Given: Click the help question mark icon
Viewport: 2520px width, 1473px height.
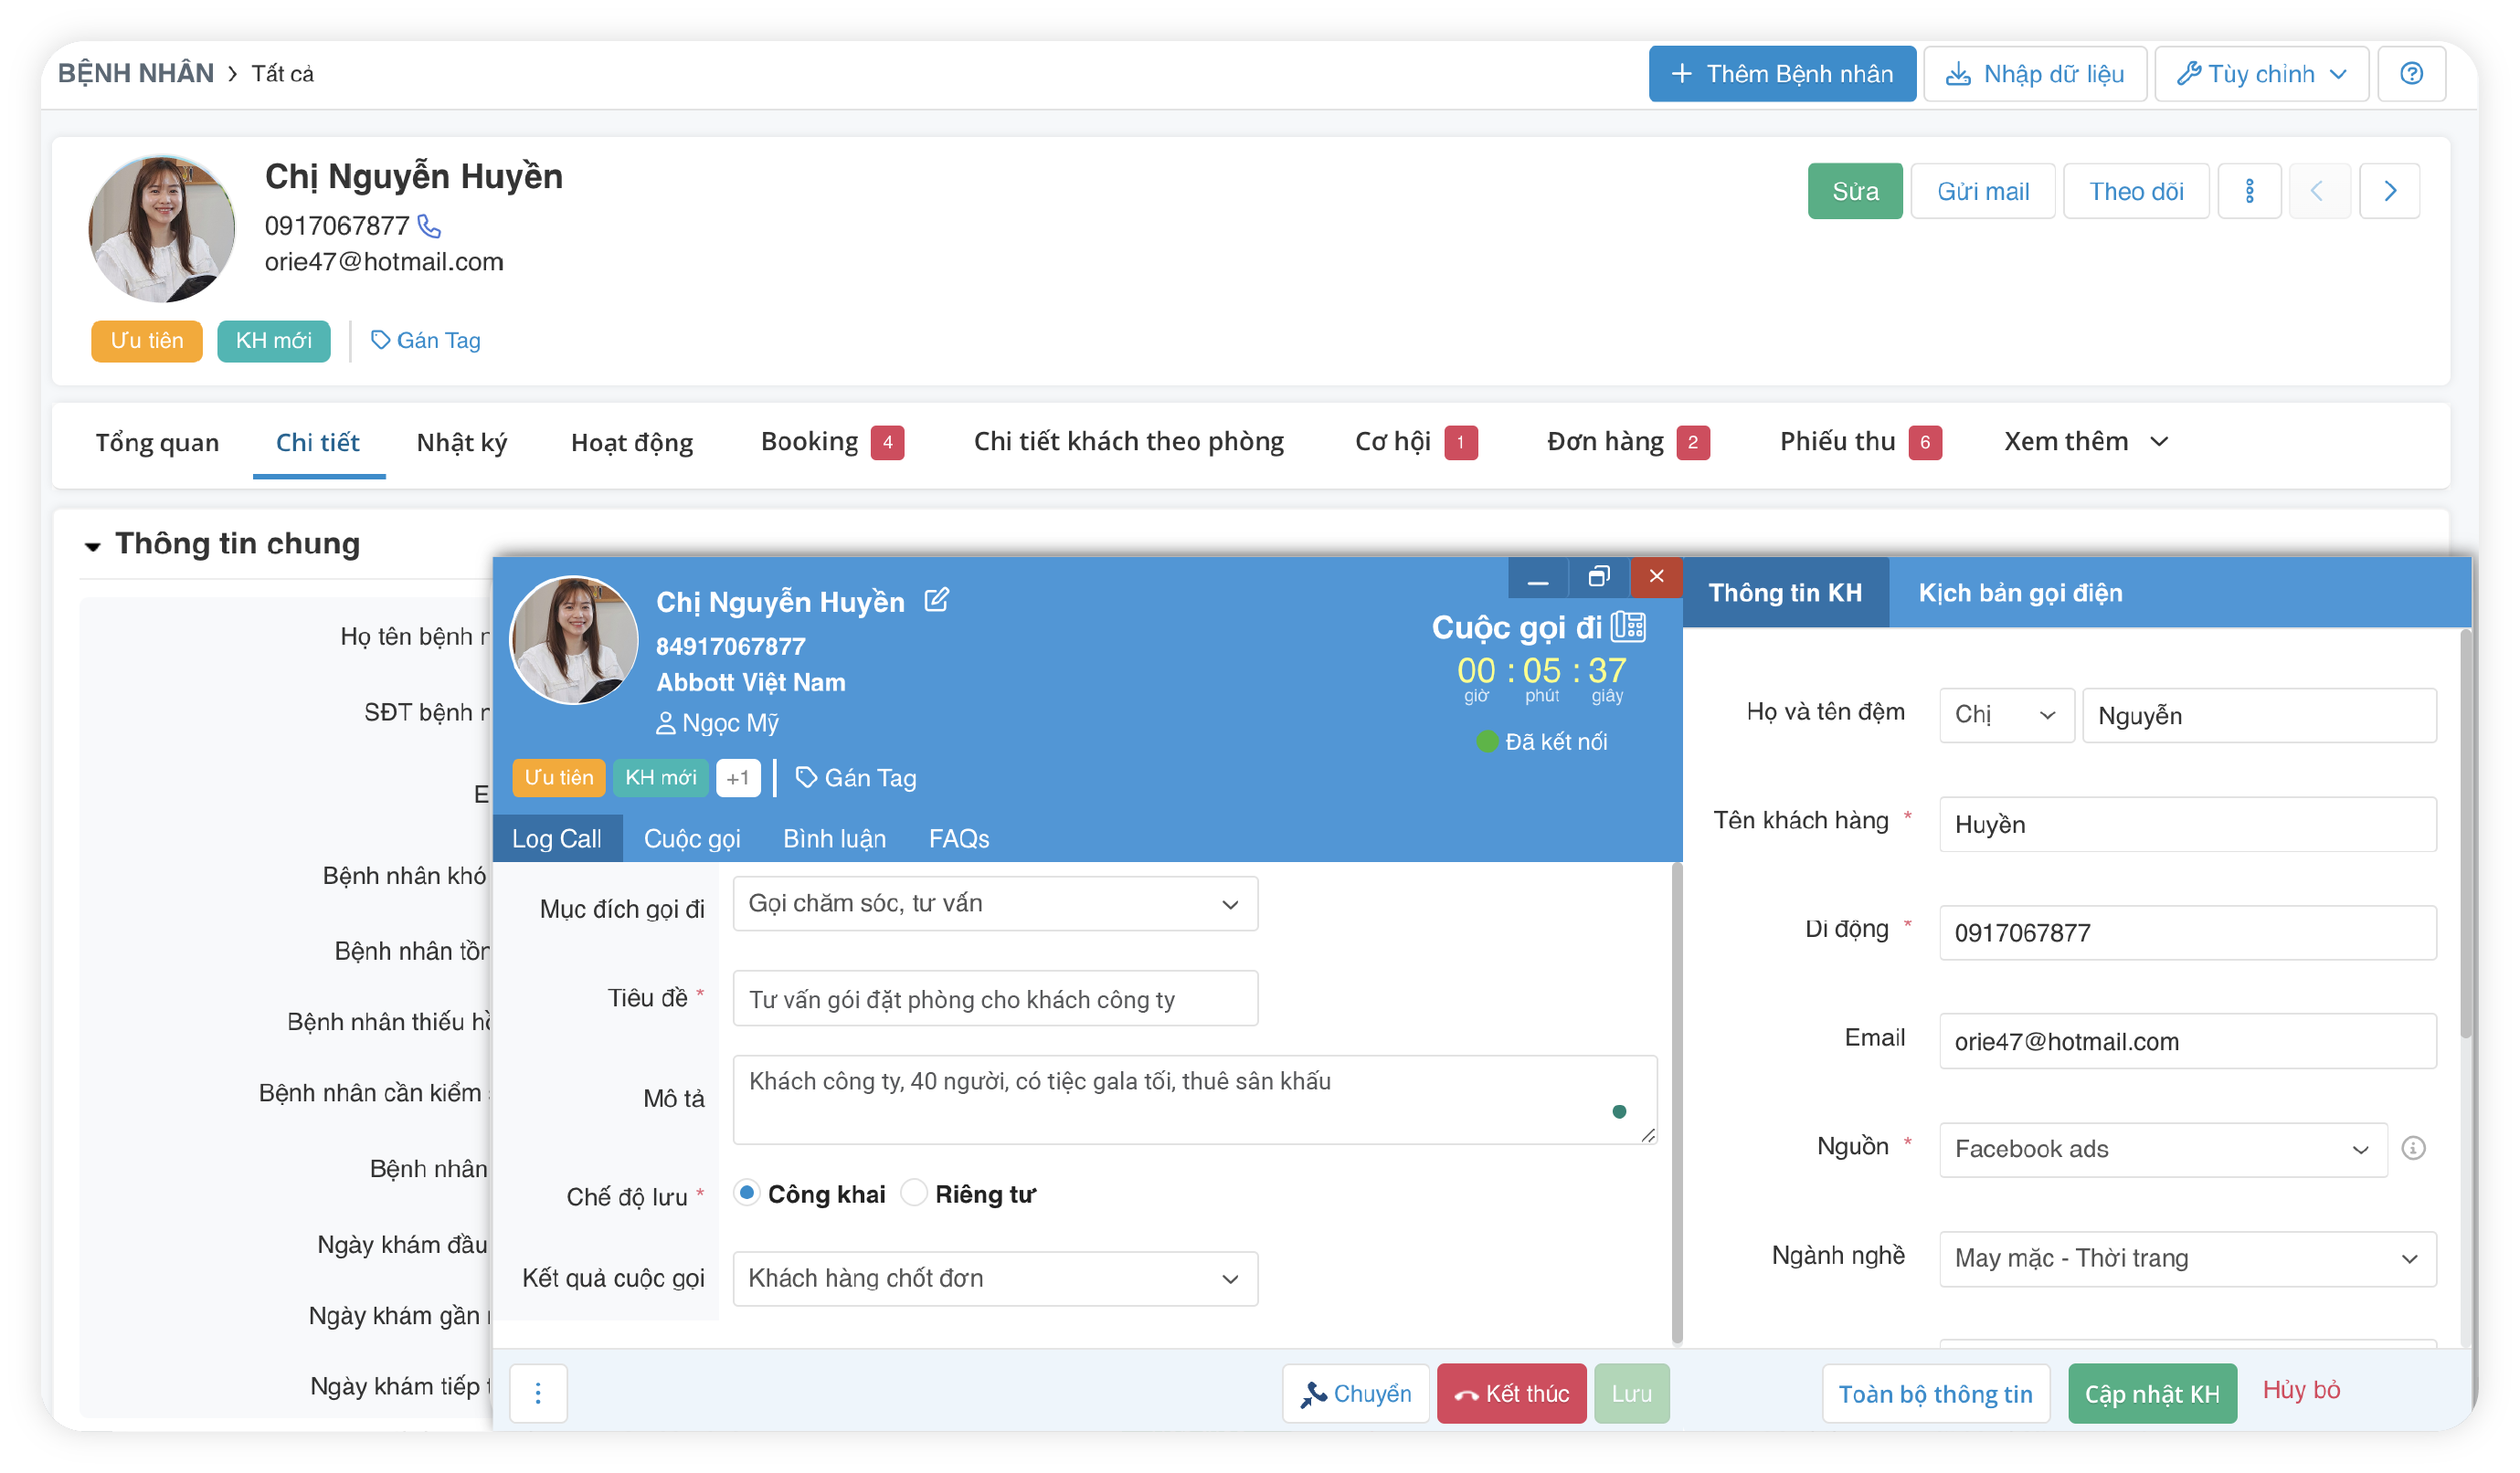Looking at the screenshot, I should (2411, 74).
